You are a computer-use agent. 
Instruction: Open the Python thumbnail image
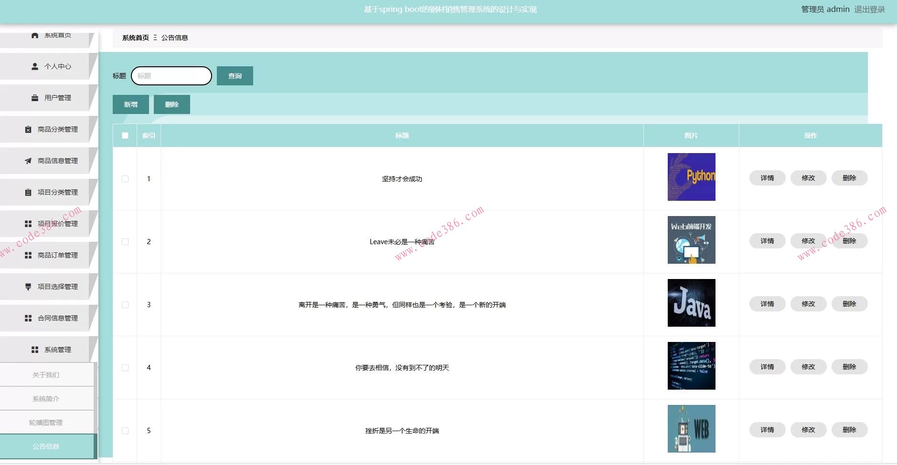pos(692,177)
